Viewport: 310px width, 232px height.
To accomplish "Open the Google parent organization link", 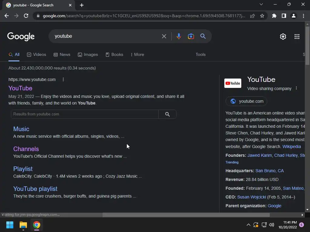I will [274, 206].
